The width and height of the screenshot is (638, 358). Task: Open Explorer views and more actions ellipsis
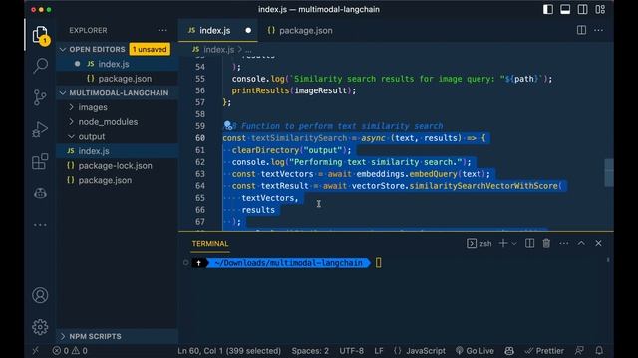pyautogui.click(x=162, y=30)
